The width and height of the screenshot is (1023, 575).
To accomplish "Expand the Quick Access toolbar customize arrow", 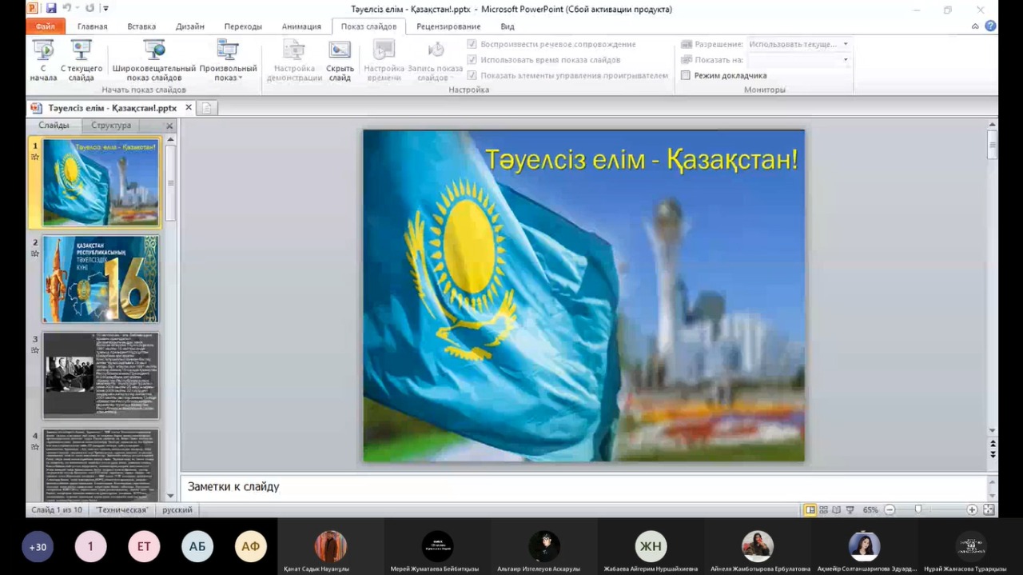I will [105, 9].
